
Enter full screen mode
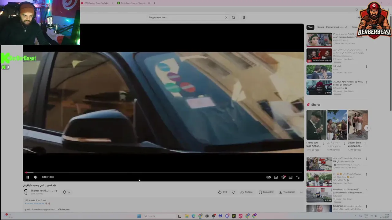point(298,177)
